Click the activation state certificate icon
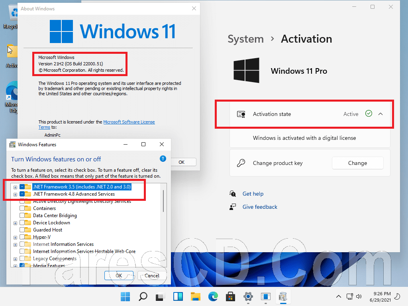Screen dimensions: 408x306 click(241, 114)
